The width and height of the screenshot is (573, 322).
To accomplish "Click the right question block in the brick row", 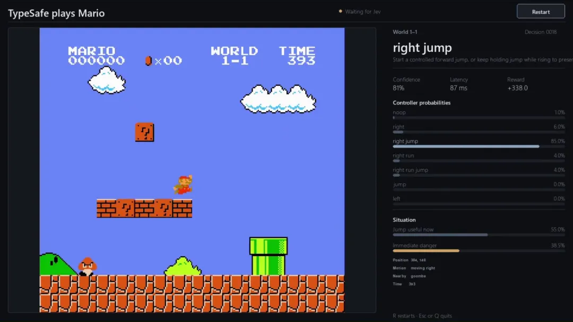I will pyautogui.click(x=163, y=208).
